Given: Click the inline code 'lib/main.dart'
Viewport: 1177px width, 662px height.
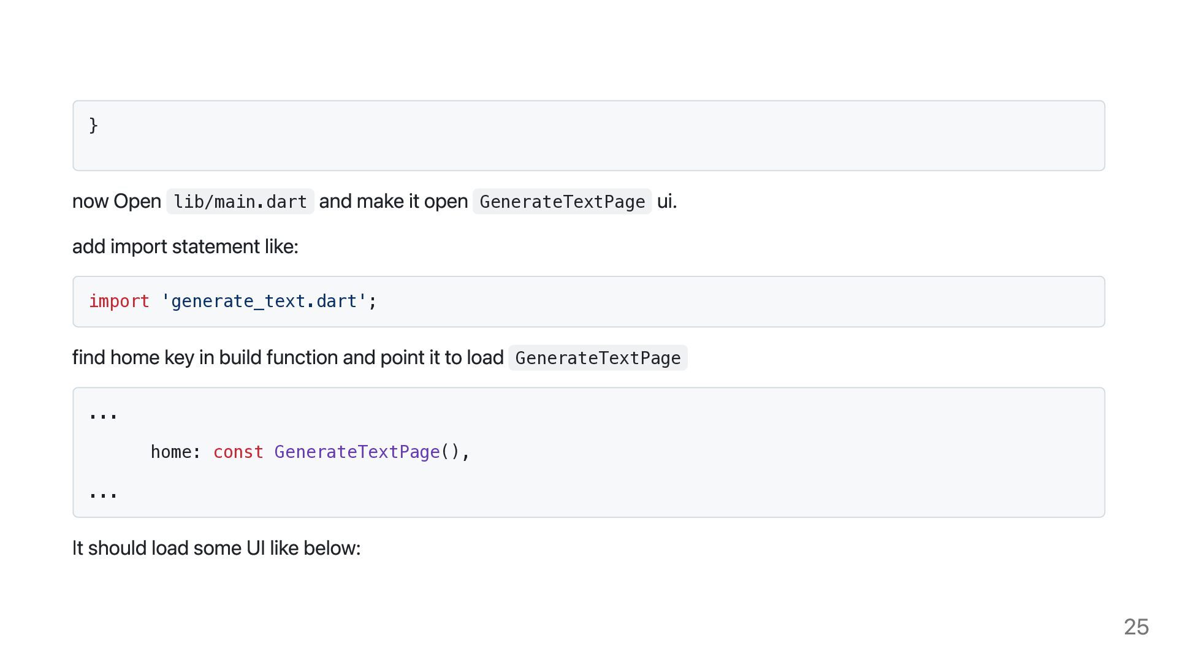Looking at the screenshot, I should 240,202.
